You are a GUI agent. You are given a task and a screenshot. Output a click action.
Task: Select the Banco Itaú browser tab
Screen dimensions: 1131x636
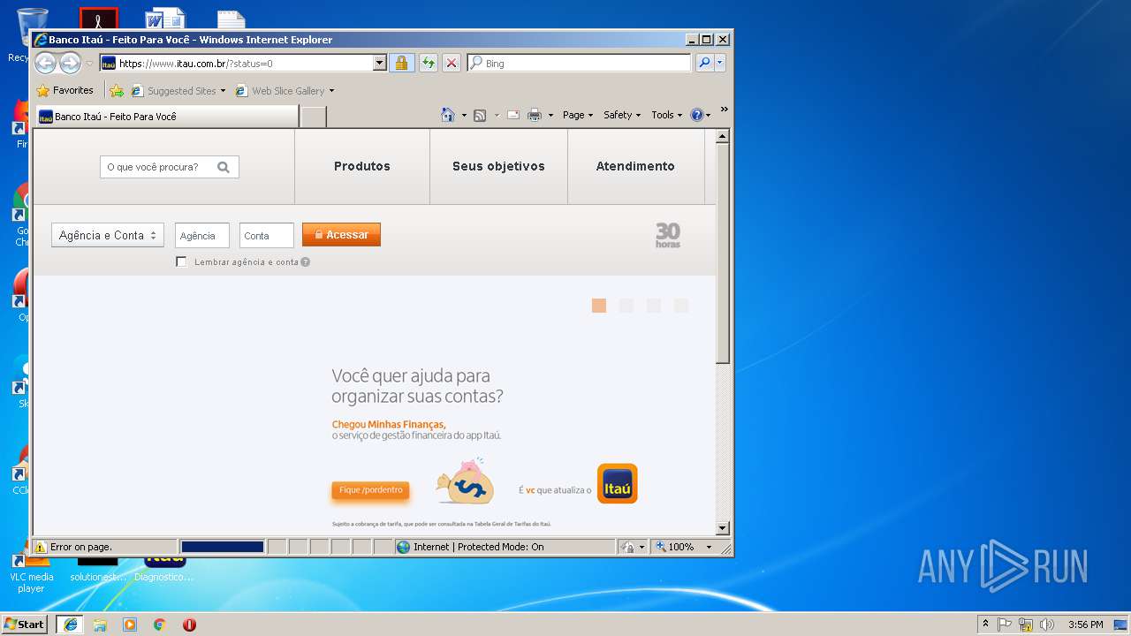click(167, 117)
